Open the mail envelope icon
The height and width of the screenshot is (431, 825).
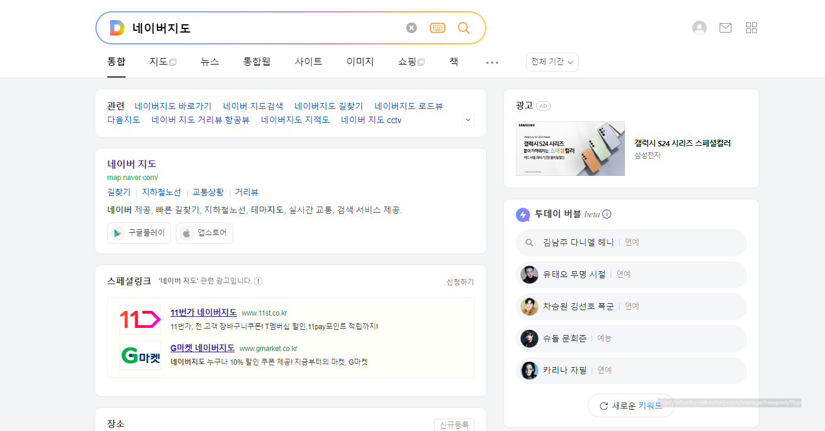tap(726, 28)
